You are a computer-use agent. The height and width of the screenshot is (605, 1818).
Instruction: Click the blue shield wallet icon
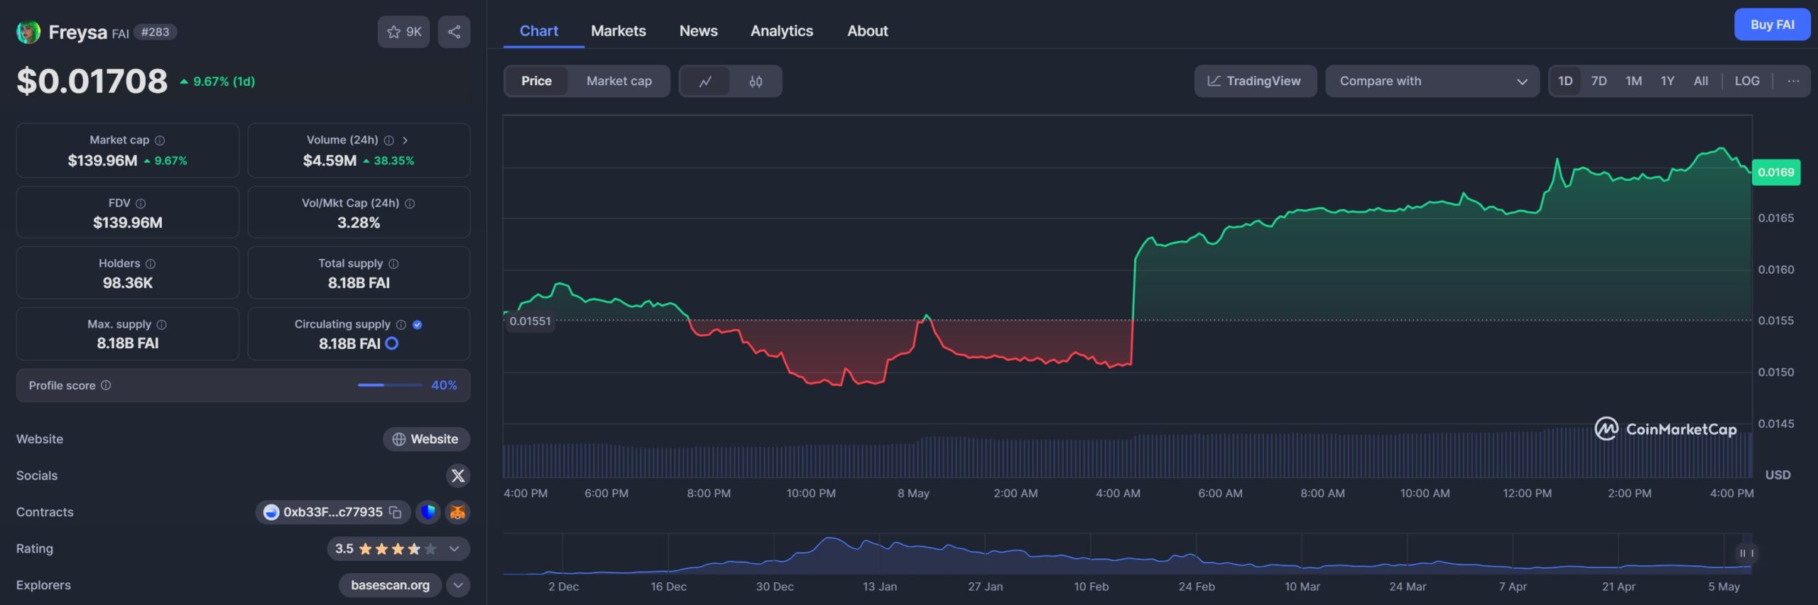[428, 512]
